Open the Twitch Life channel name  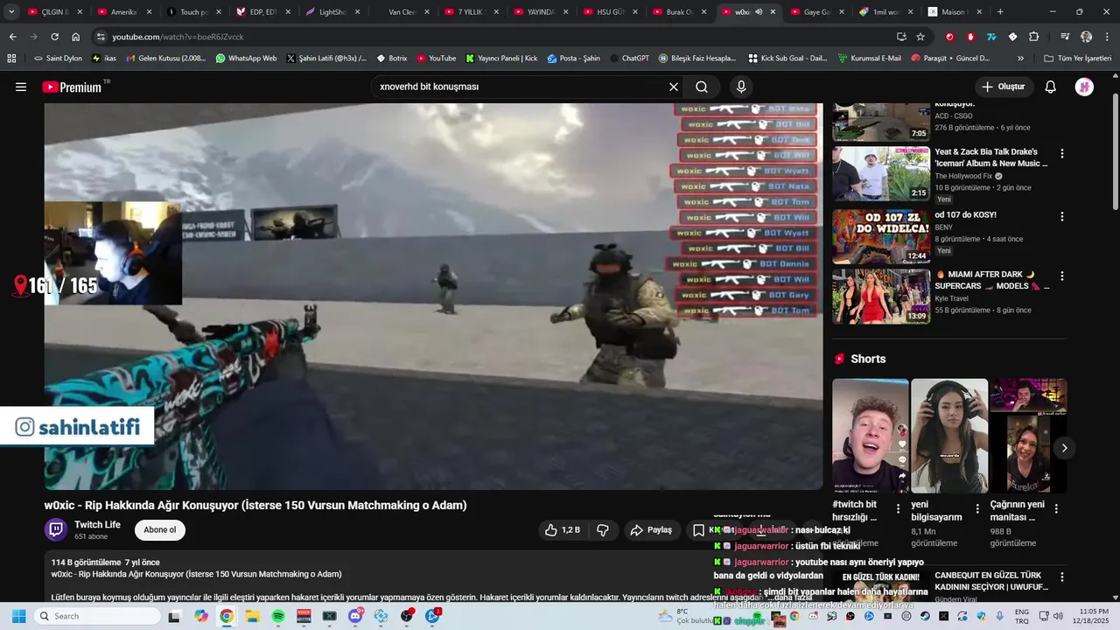97,524
